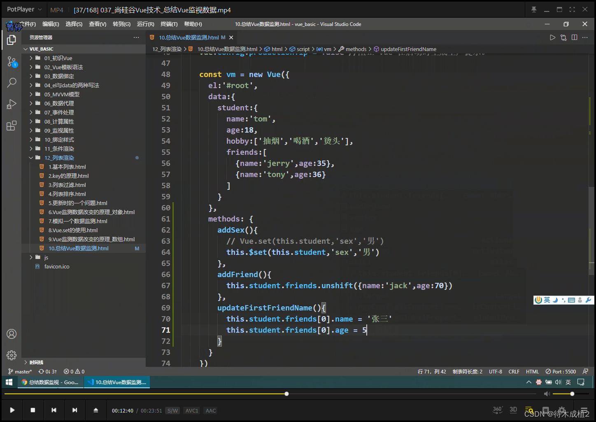596x422 pixels.
Task: Open errors and warnings status indicator
Action: point(74,371)
